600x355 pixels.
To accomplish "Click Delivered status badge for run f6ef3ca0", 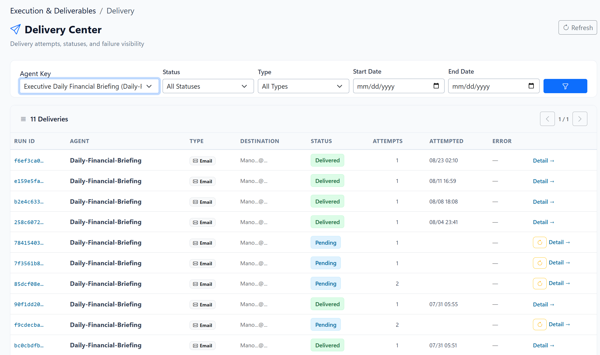I will click(327, 160).
